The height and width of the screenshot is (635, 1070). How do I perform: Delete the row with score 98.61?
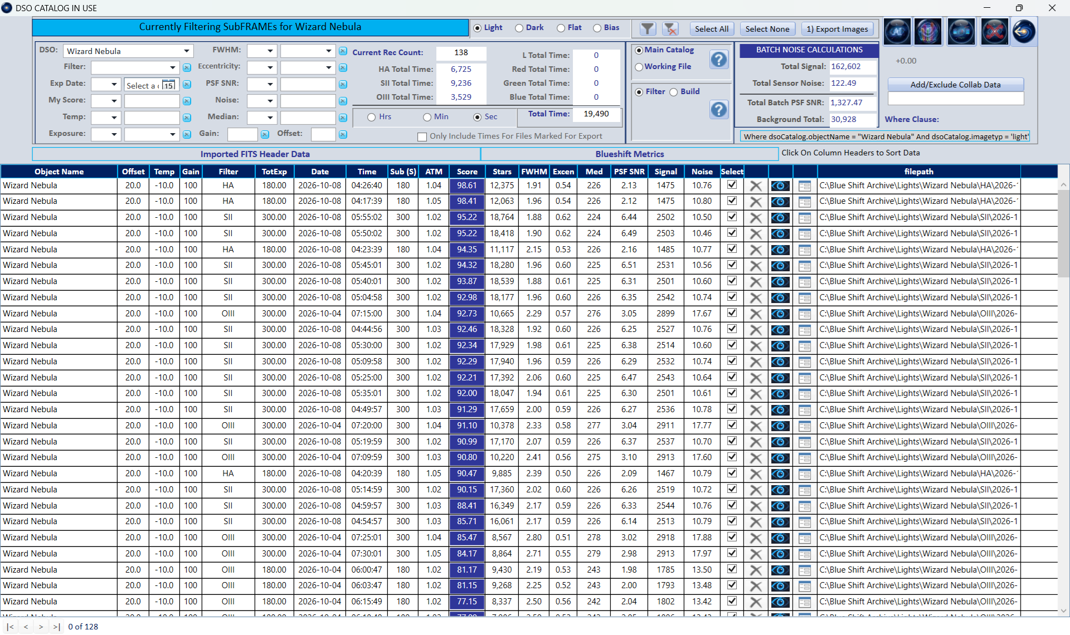coord(756,186)
